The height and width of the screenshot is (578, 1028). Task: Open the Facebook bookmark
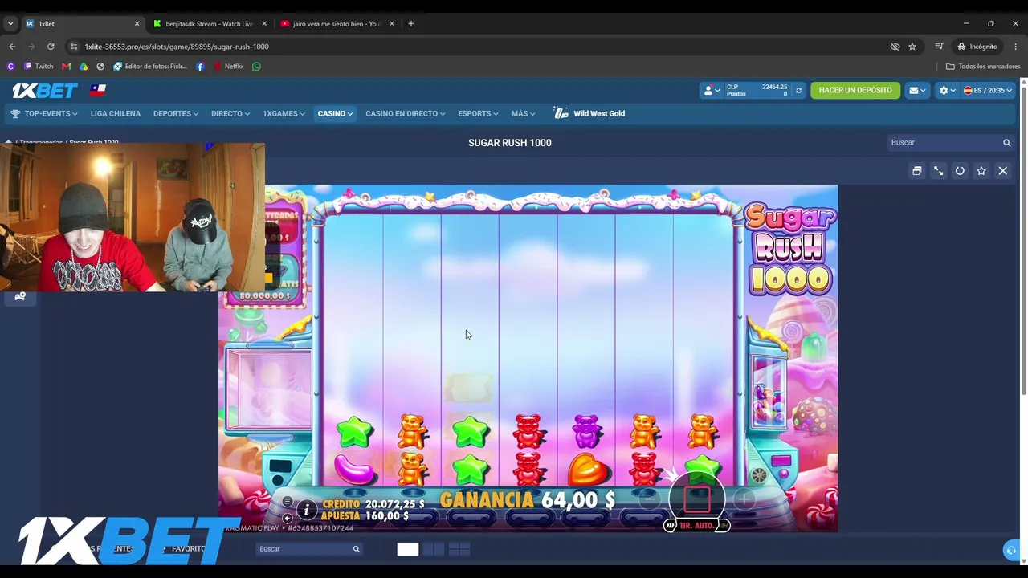click(x=200, y=67)
